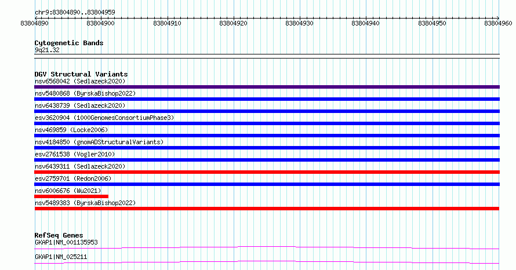The height and width of the screenshot is (270, 516).
Task: Click the blue esv2759701 variant bar
Action: 267,184
